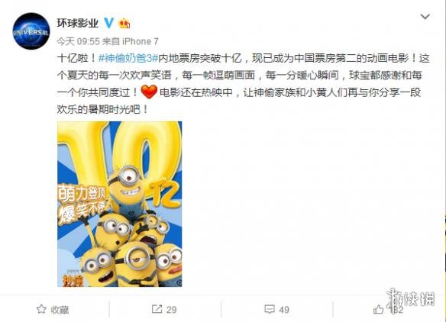Open the 环球影业 account name link
Viewport: 446px width, 322px height.
(x=77, y=23)
